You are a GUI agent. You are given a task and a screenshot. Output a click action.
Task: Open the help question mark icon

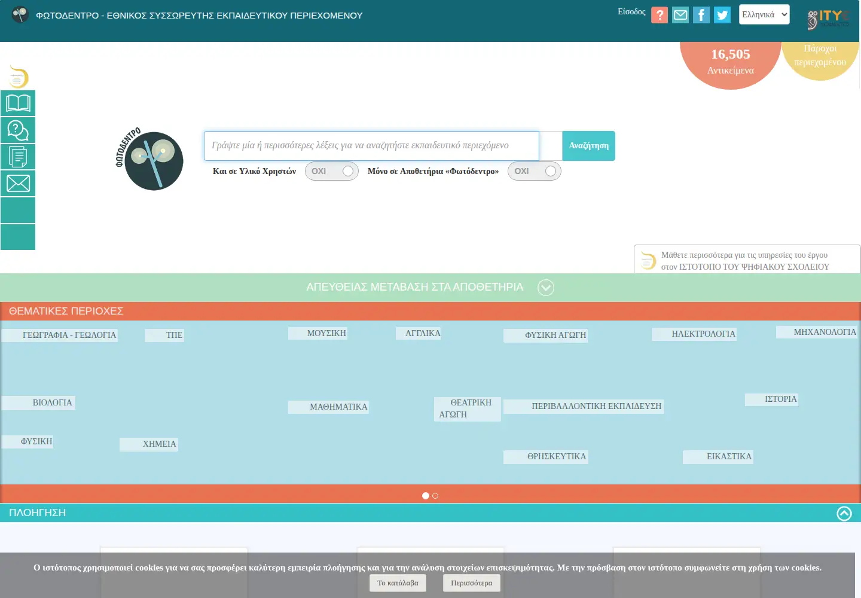coord(660,15)
